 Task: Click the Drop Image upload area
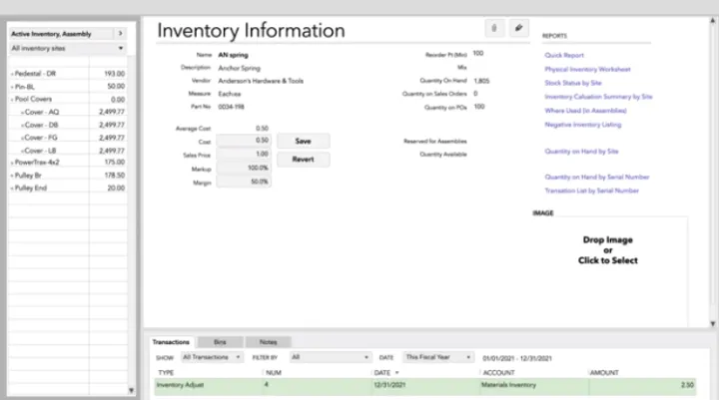click(607, 250)
